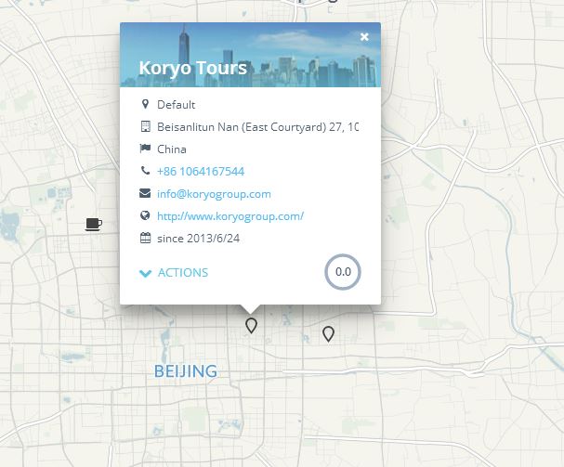Click the BEIJING map label
Screen dimensions: 564x467
[x=186, y=371]
